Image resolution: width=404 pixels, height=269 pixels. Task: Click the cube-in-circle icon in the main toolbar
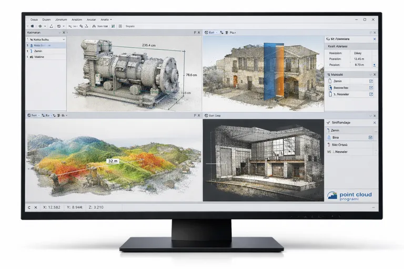59,26
